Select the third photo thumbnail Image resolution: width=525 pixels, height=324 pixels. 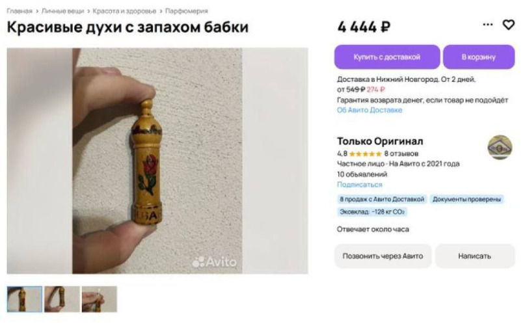click(x=100, y=299)
